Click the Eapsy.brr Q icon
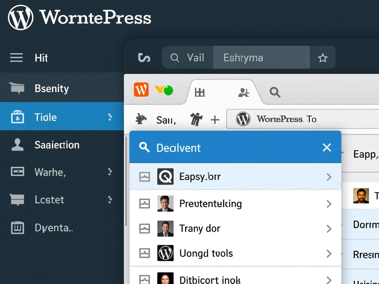Viewport: 379px width, 284px height. (165, 177)
